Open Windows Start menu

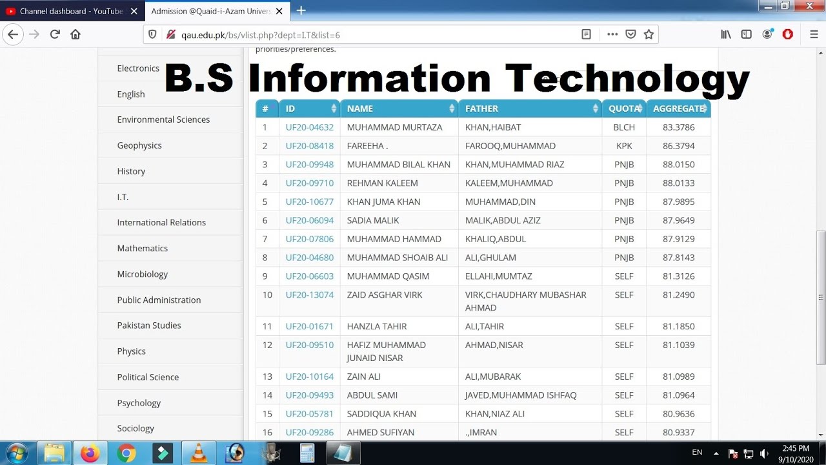[15, 453]
